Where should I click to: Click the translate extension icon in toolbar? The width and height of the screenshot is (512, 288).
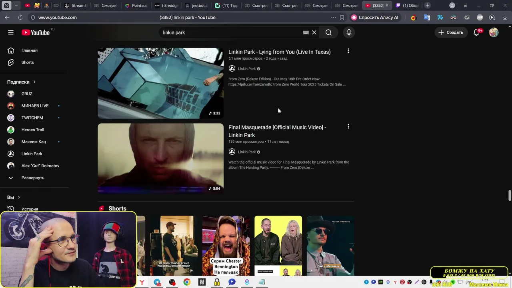coord(427,18)
